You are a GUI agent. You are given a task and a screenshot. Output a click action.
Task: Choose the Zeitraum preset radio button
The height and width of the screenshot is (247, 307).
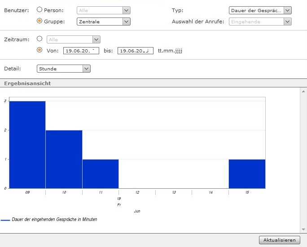coord(39,39)
